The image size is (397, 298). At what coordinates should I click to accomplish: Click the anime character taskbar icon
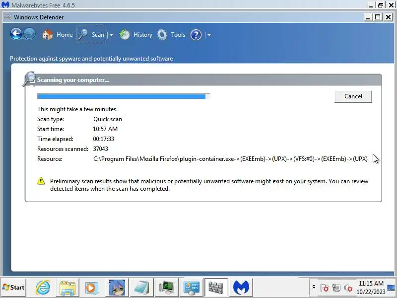tap(117, 288)
